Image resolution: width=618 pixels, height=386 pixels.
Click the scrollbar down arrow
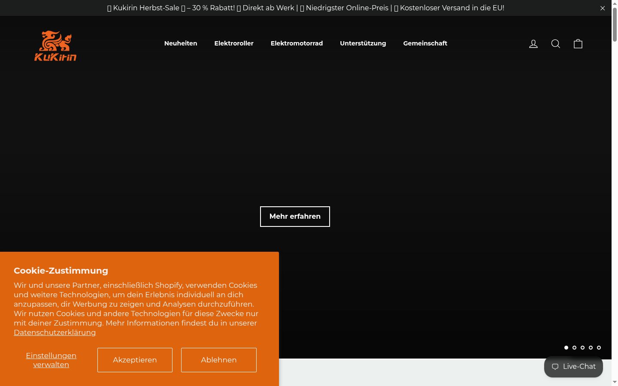tap(615, 382)
